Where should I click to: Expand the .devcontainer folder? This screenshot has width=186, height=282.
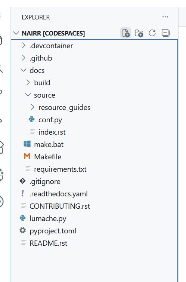pyautogui.click(x=94, y=46)
